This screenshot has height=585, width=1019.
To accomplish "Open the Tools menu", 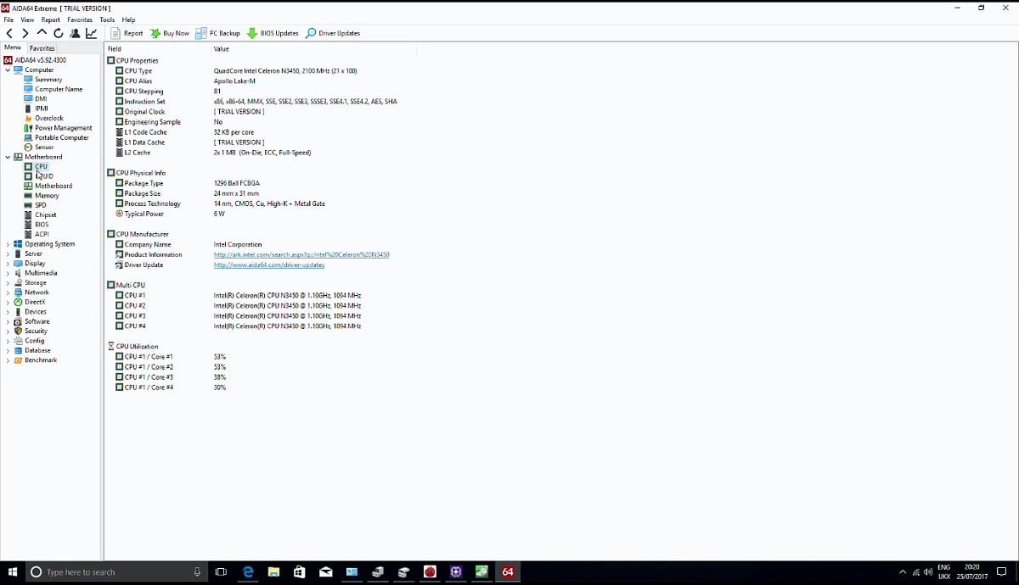I will pos(106,19).
